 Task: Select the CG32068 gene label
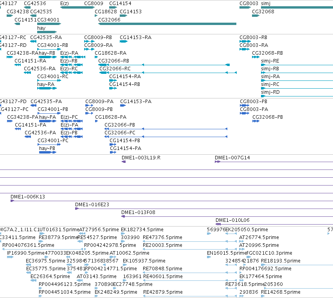263,11
